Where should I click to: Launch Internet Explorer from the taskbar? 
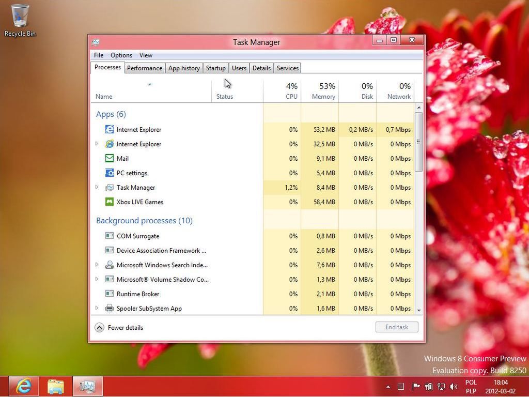23,386
